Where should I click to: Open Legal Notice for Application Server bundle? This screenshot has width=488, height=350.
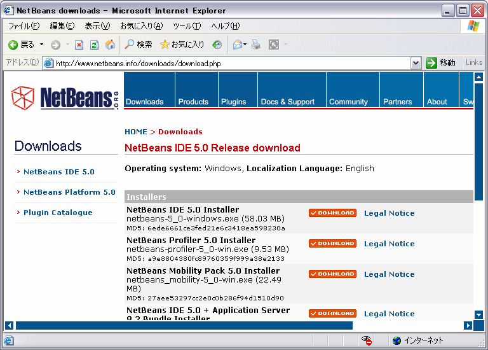(390, 314)
